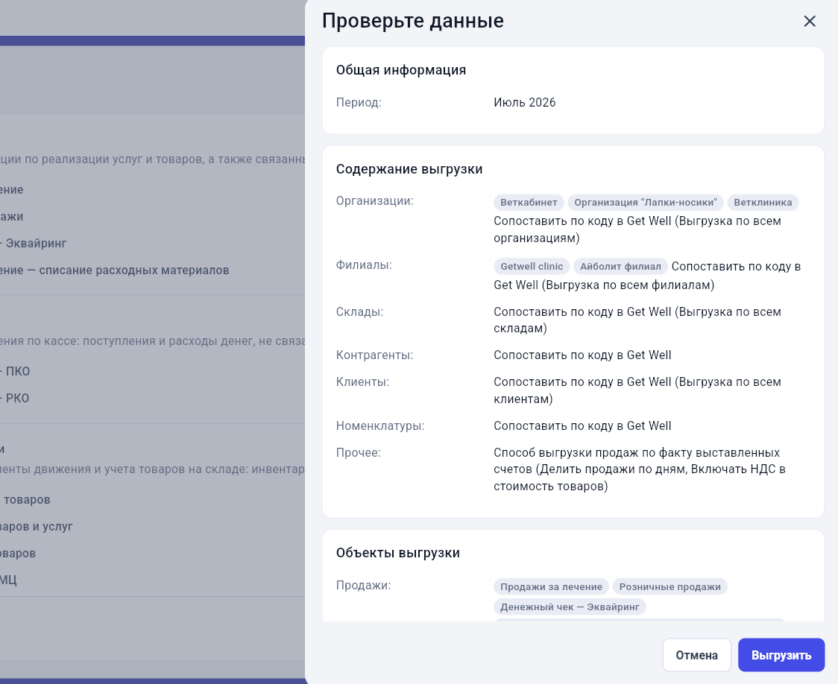Click the Период: label
The height and width of the screenshot is (684, 838).
pyautogui.click(x=359, y=103)
